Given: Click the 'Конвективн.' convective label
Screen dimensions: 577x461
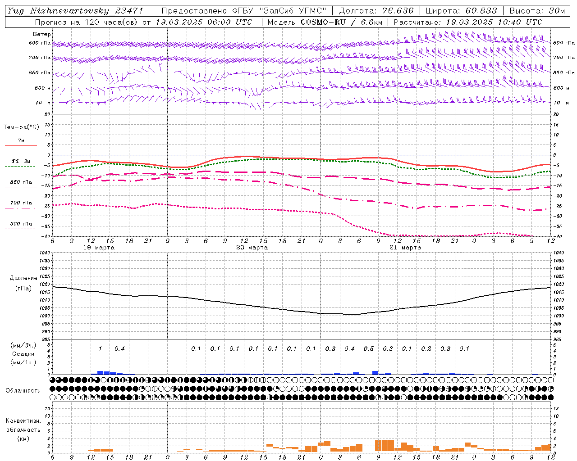Looking at the screenshot, I should tap(23, 421).
